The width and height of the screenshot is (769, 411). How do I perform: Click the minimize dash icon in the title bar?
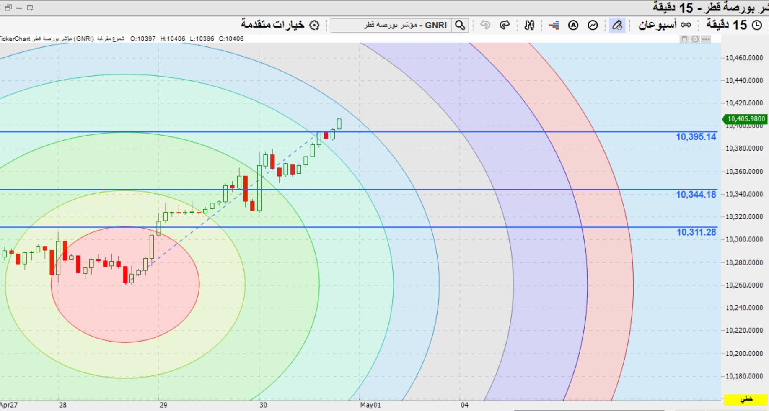[19, 8]
